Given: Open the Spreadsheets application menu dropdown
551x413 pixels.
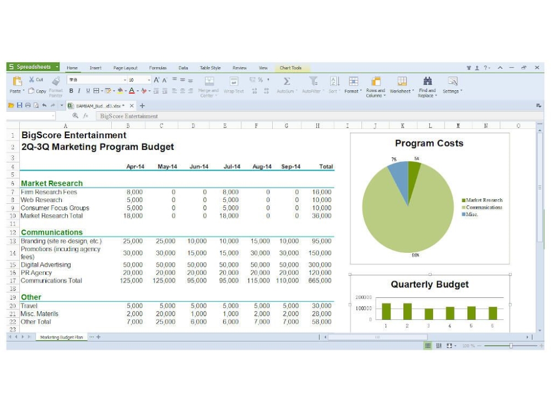Looking at the screenshot, I should (x=57, y=67).
